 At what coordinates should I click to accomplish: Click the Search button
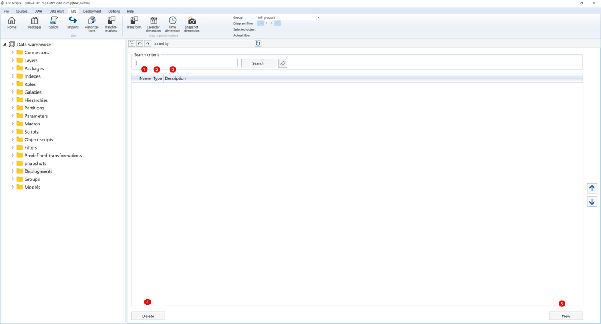[258, 63]
